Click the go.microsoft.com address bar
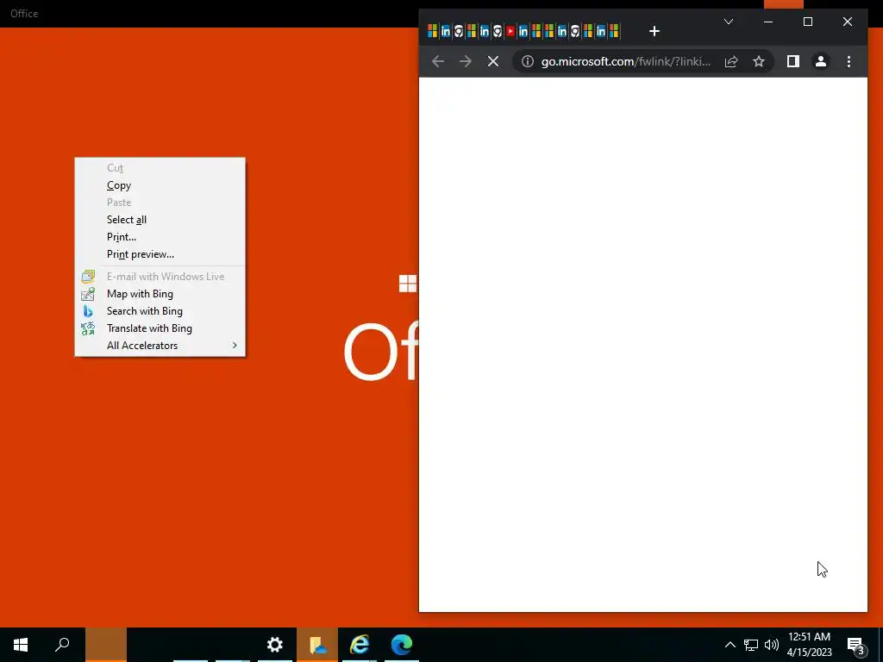Image resolution: width=883 pixels, height=662 pixels. 626,61
